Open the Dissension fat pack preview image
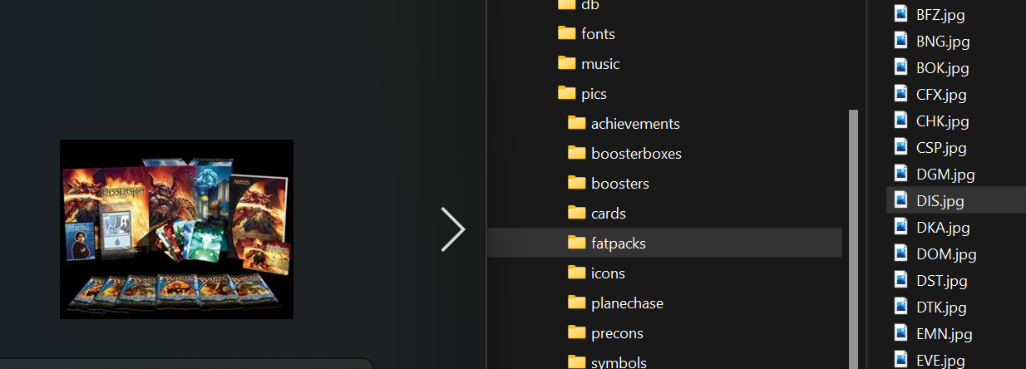Screen dimensions: 1026x369 pos(176,229)
